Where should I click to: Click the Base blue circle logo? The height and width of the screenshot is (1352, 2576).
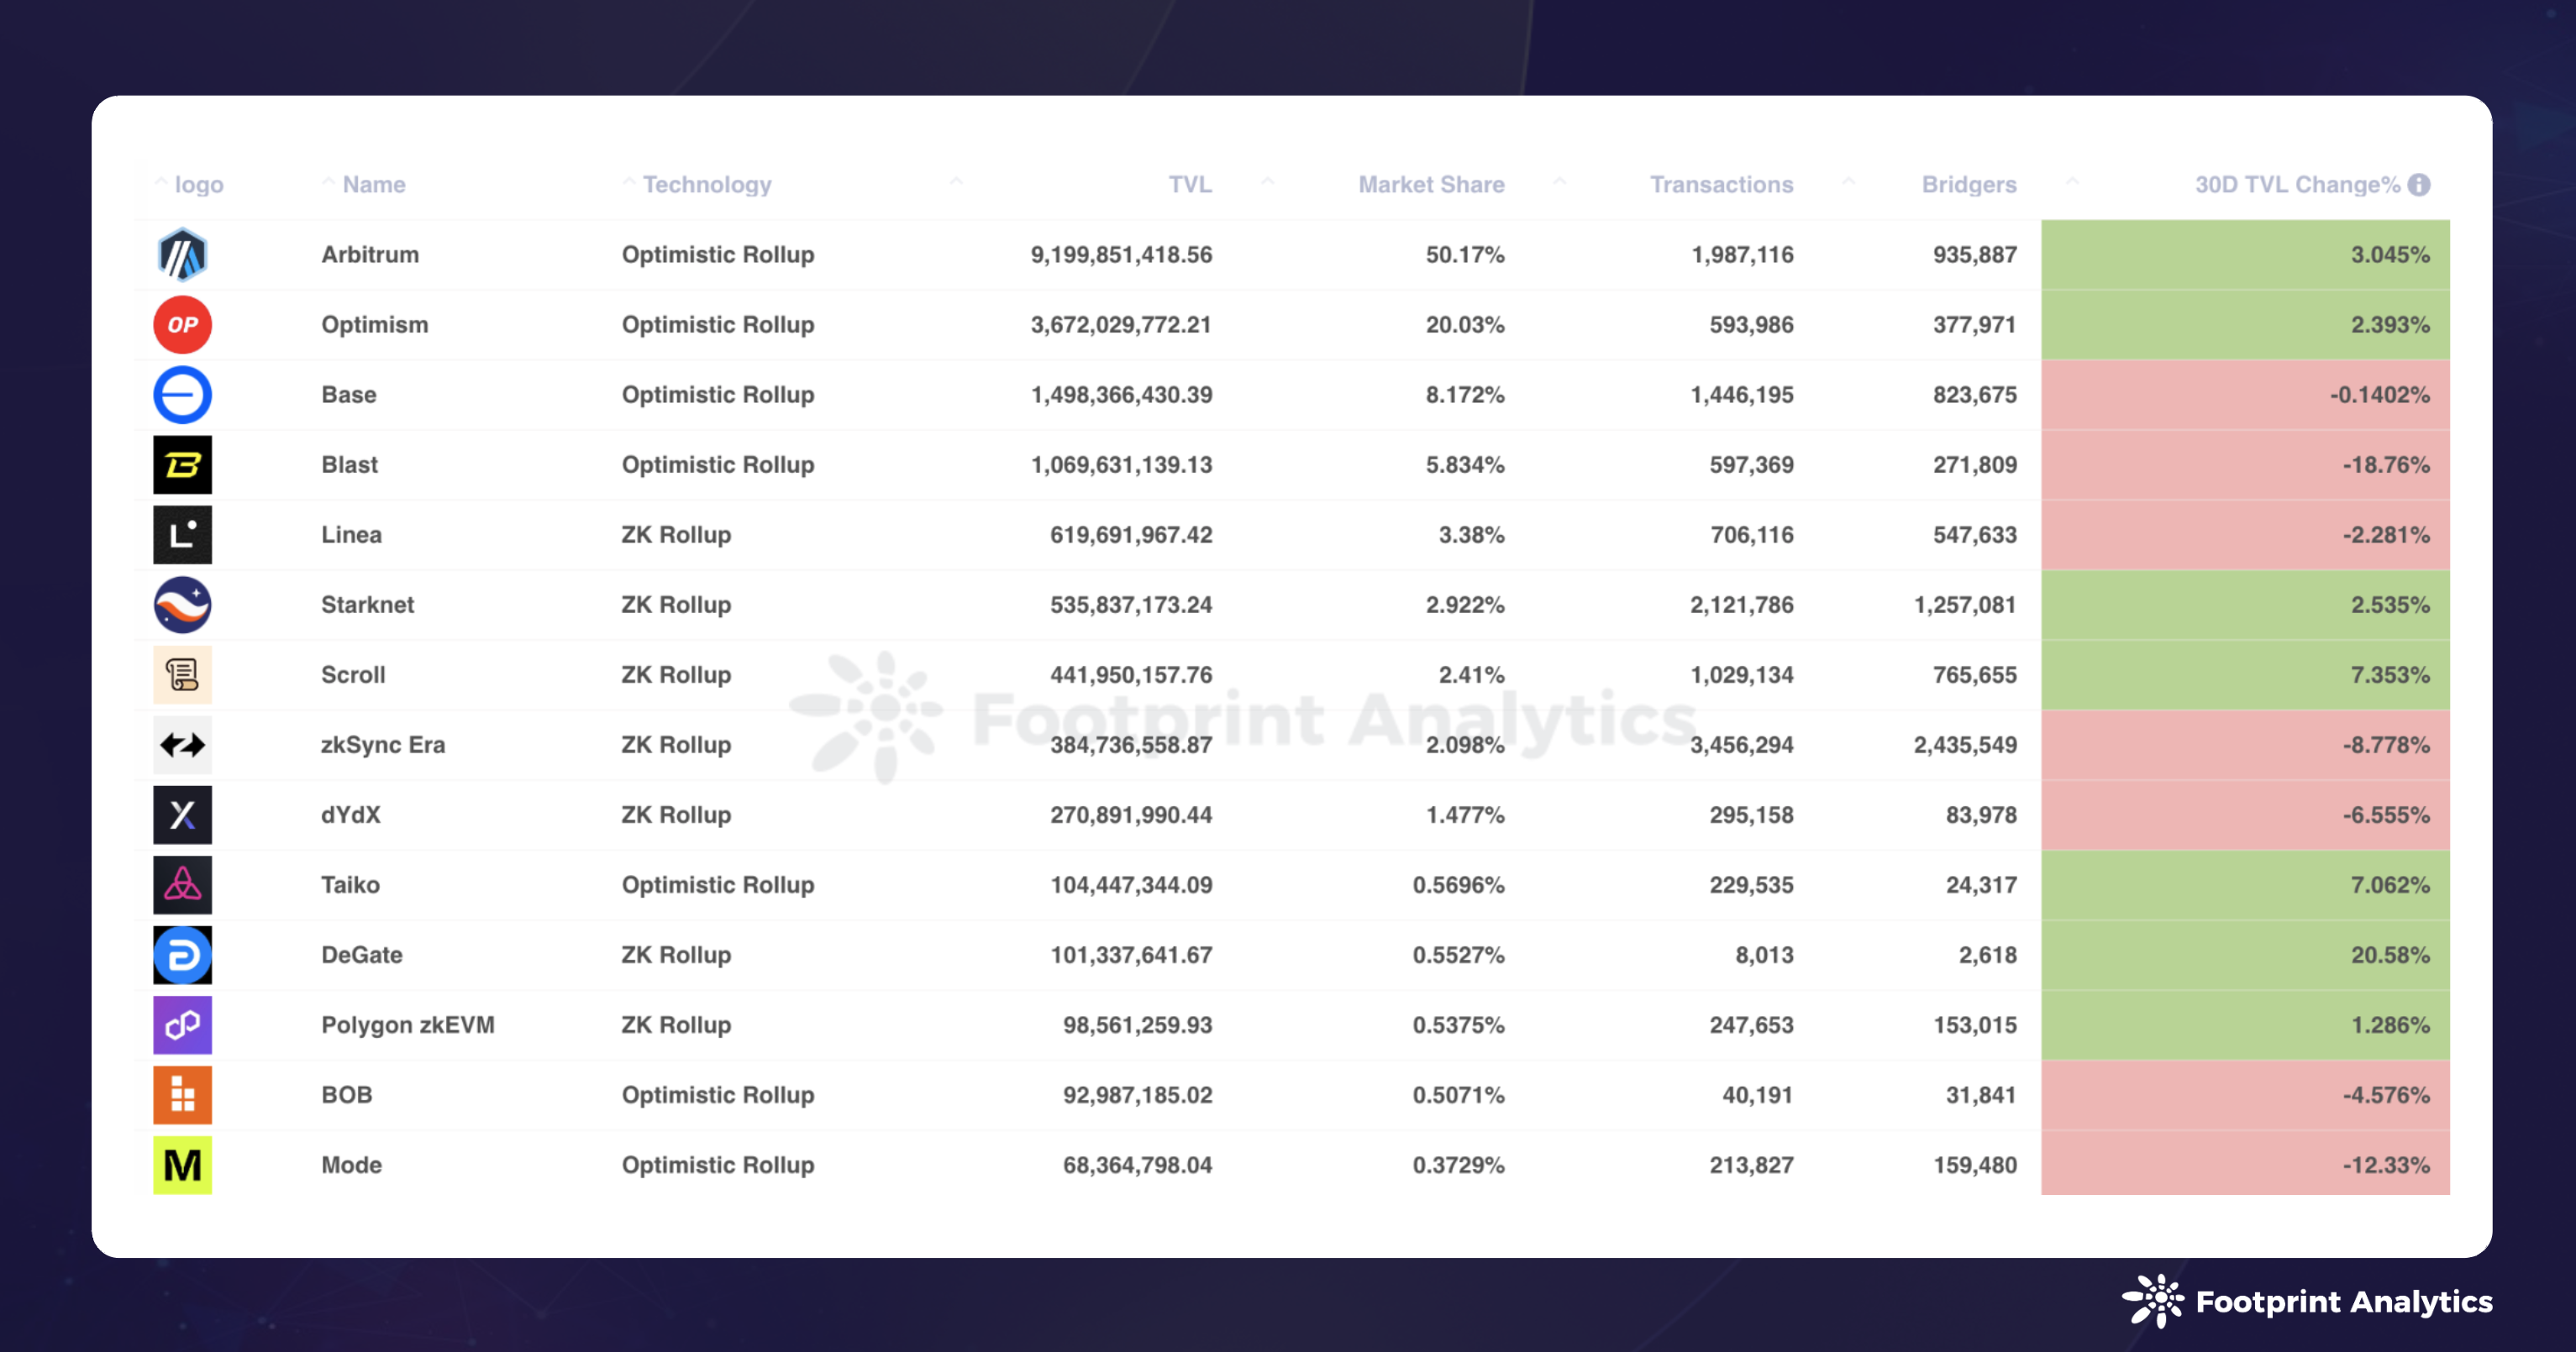(182, 395)
